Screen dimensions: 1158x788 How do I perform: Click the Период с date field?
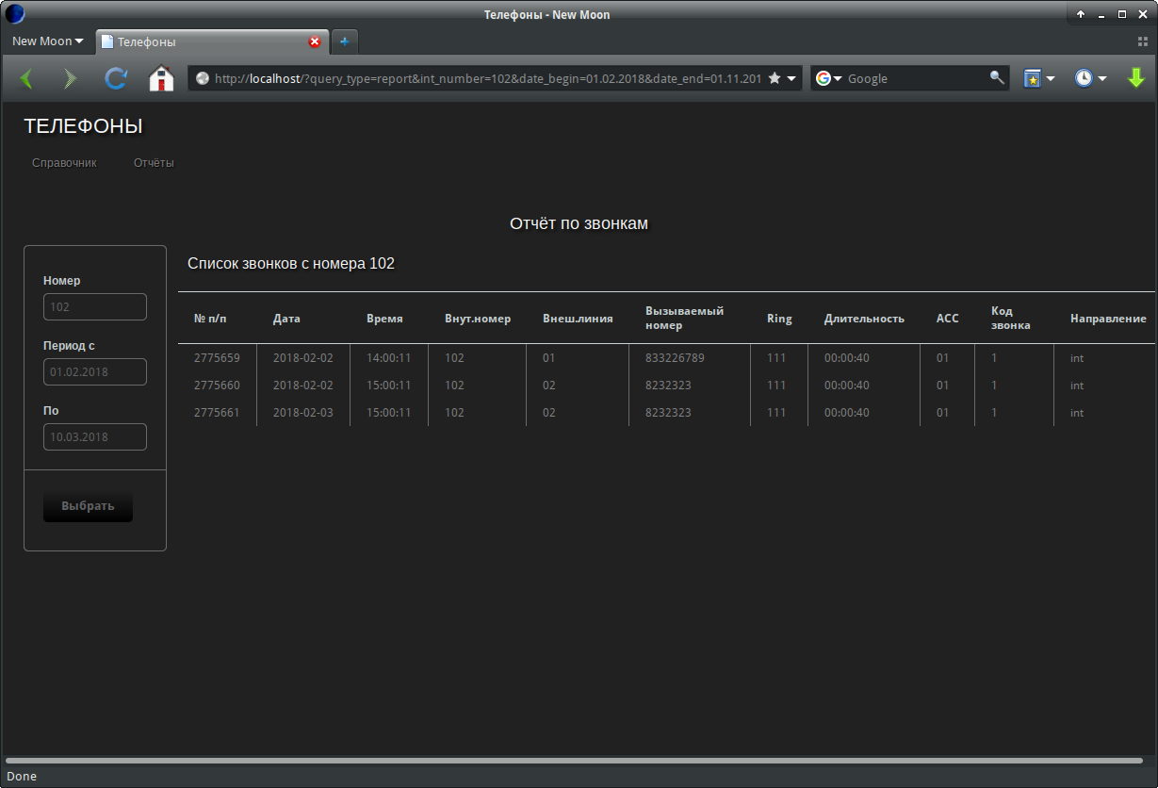coord(95,372)
